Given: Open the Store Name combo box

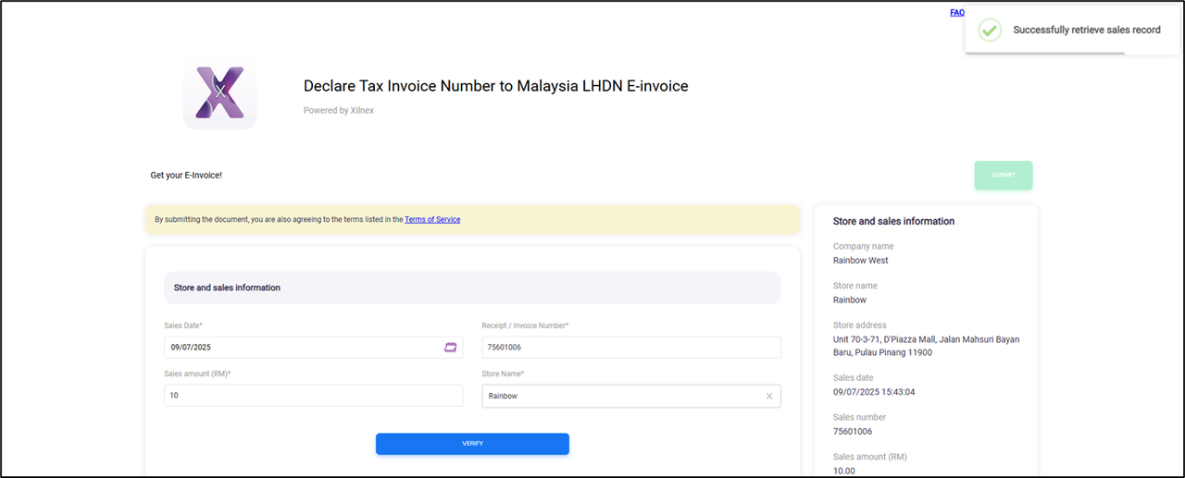Looking at the screenshot, I should click(620, 396).
